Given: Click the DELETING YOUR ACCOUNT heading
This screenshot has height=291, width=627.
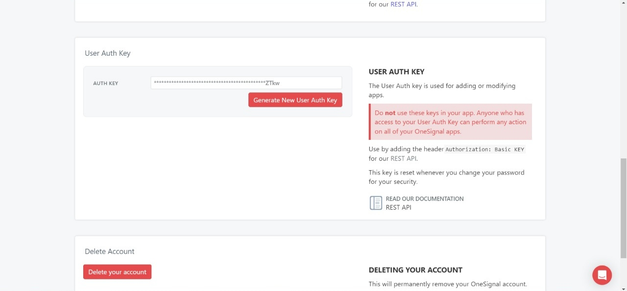Looking at the screenshot, I should 415,269.
